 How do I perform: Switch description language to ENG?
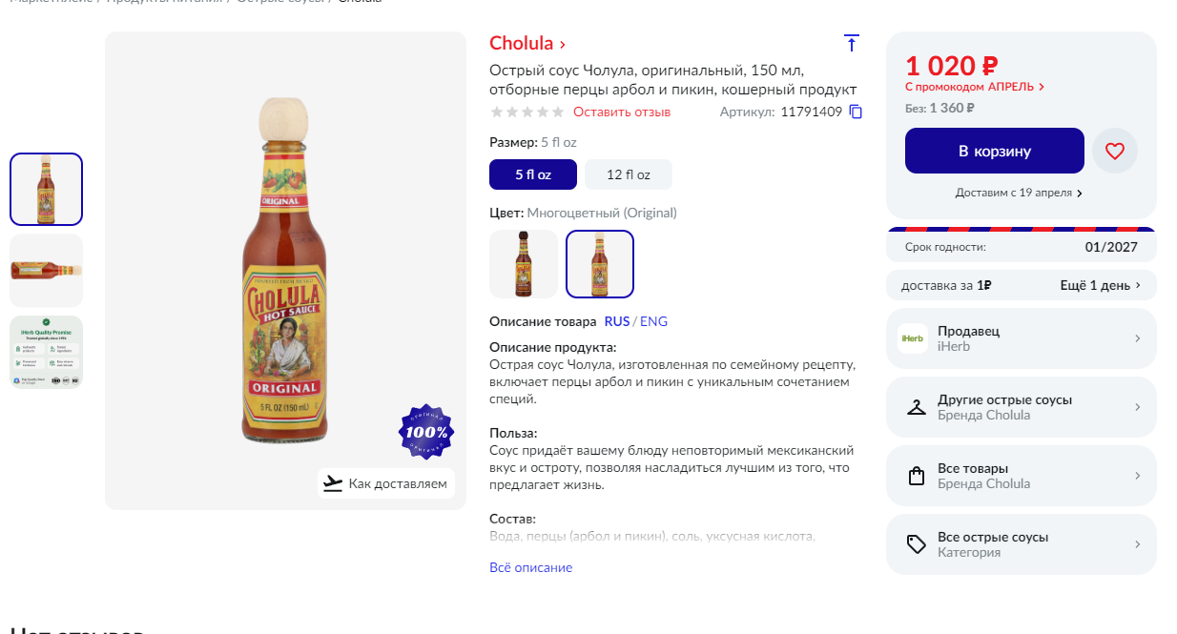point(653,321)
